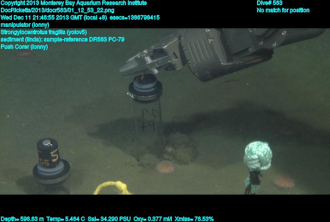
Task: Select the esecs=1386798415 value
Action: pyautogui.click(x=135, y=17)
